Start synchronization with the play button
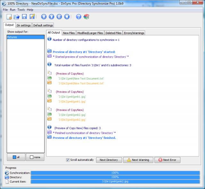Viewport: 205px width, 189px height. click(52, 17)
